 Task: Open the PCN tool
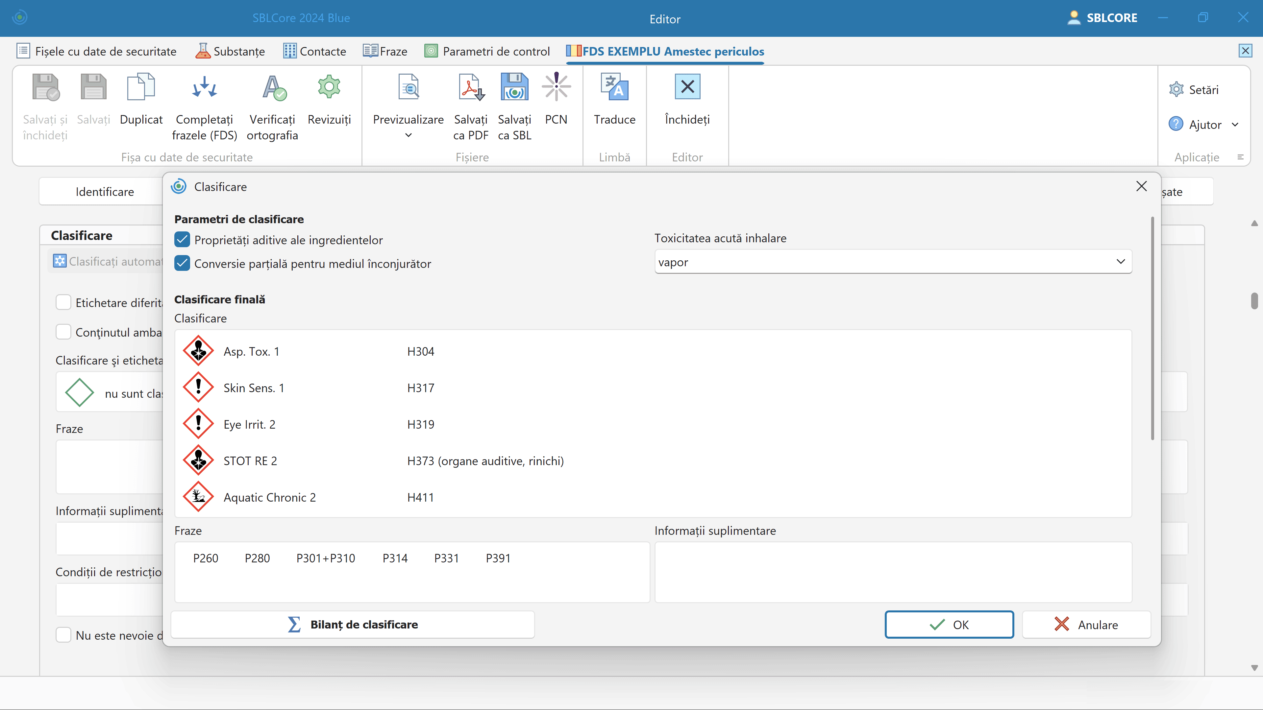tap(556, 87)
